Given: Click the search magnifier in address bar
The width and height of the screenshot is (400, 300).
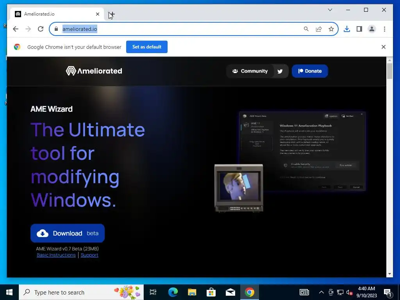Looking at the screenshot, I should click(x=306, y=29).
